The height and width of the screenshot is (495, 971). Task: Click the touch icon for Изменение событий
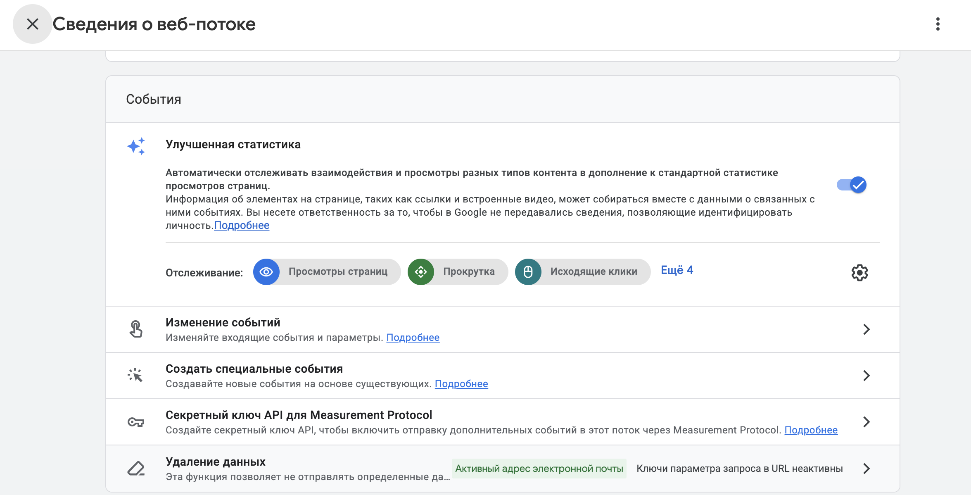tap(136, 329)
